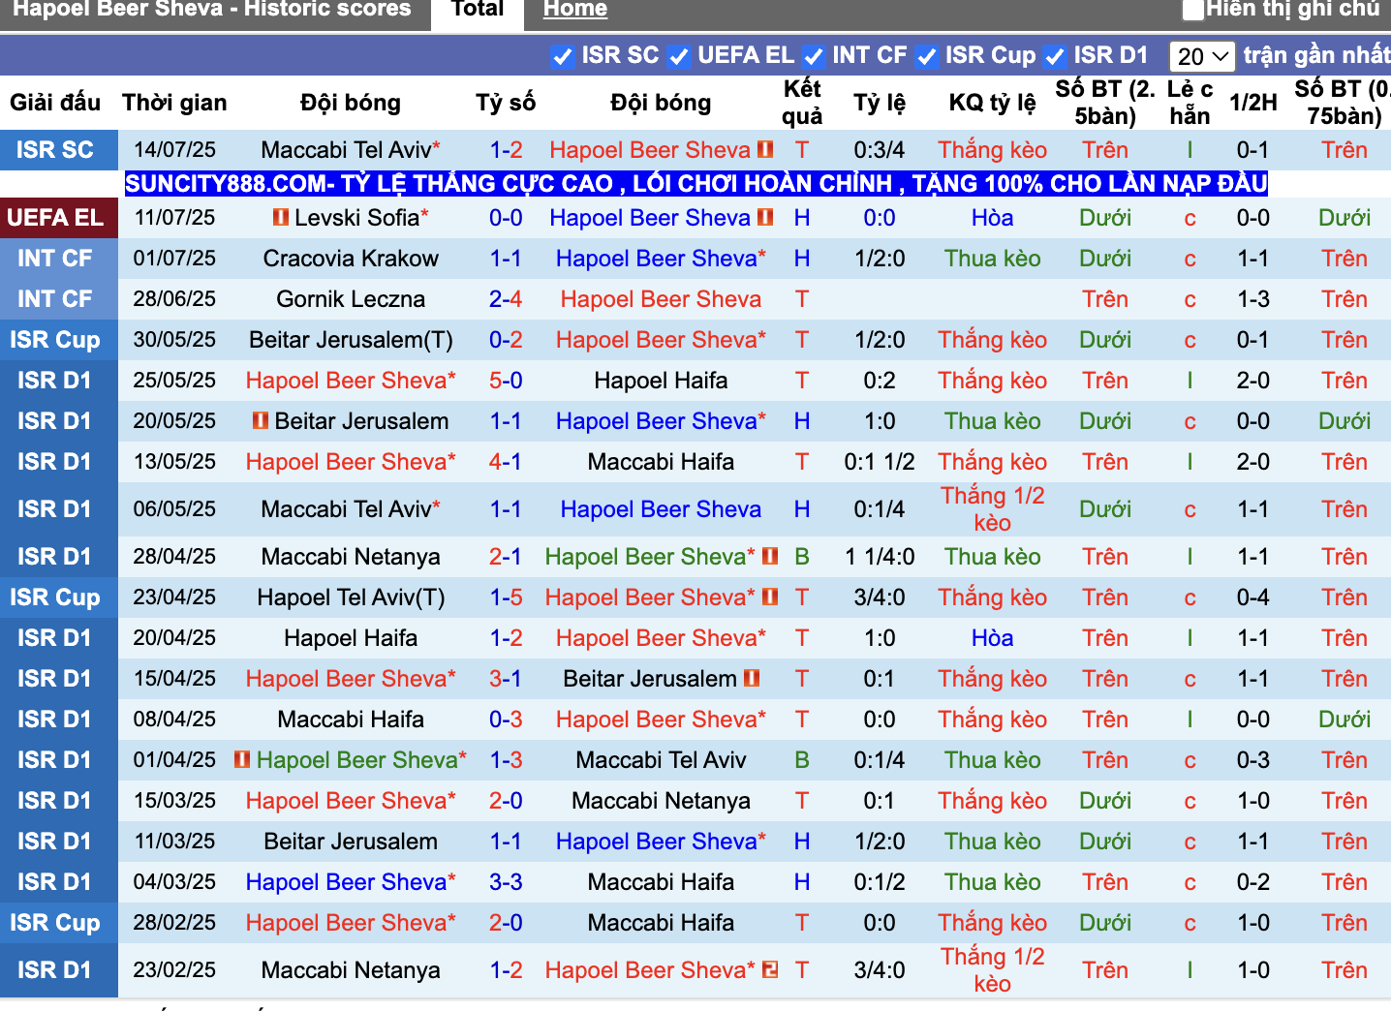Click the red card icon in 14/07/25 row
Viewport: 1391px width, 1011px height.
tap(765, 150)
